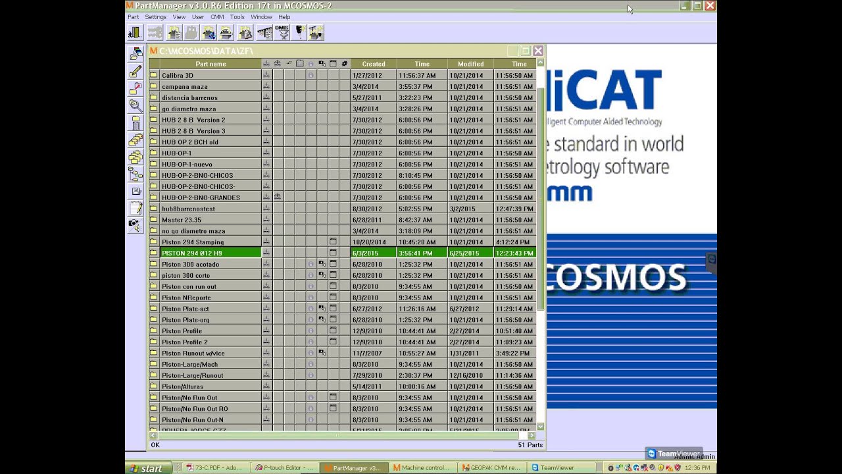
Task: Click the folder with trash bin sidebar icon
Action: coord(136,122)
